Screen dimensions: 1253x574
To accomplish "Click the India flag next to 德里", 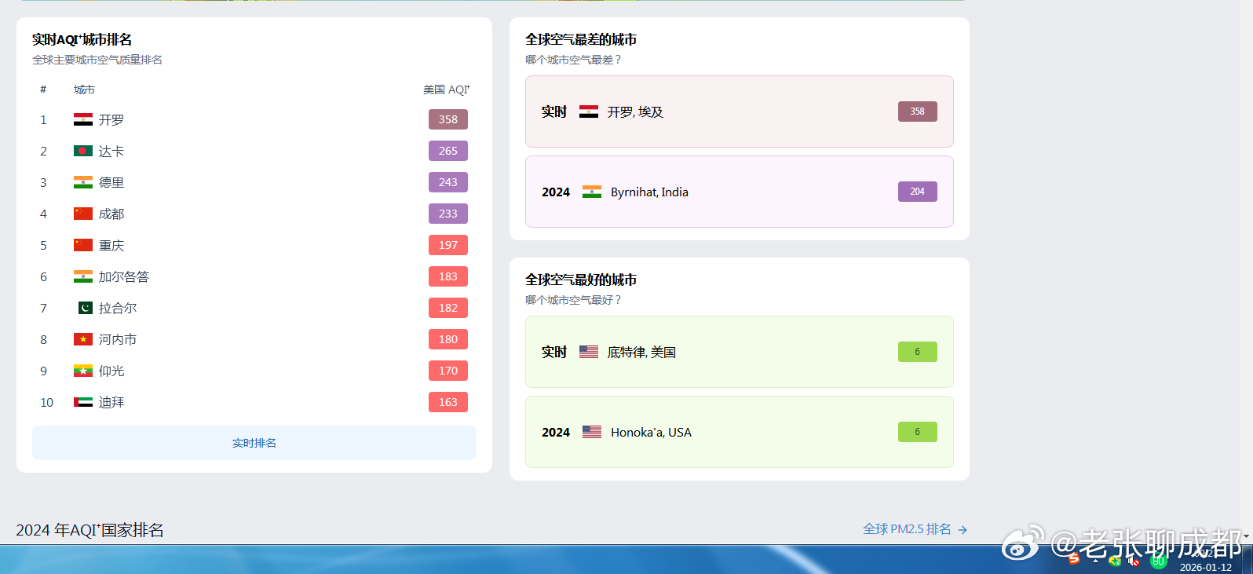I will (83, 182).
